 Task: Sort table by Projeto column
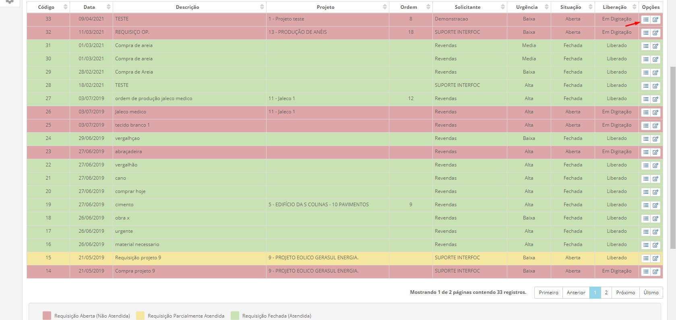click(328, 7)
